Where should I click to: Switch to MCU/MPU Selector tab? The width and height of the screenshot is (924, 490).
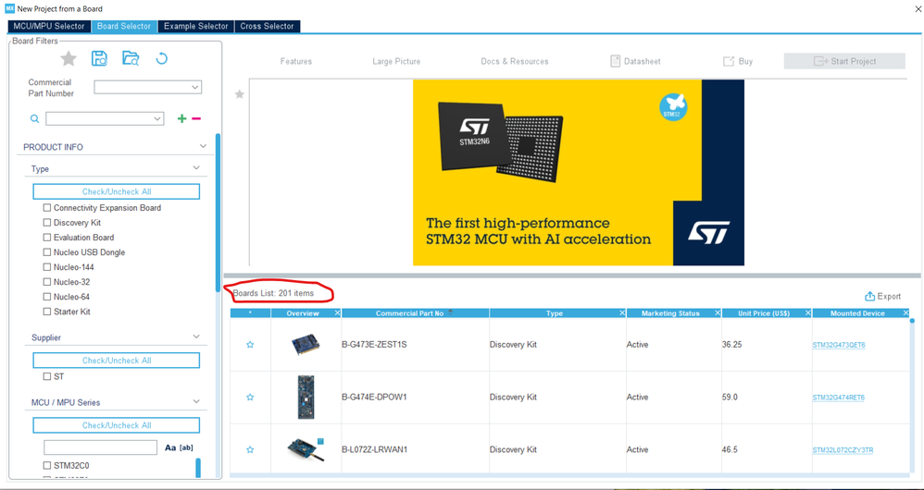coord(49,26)
